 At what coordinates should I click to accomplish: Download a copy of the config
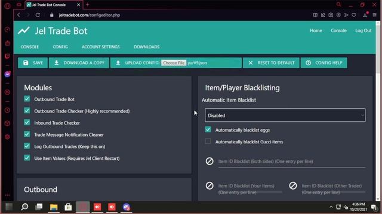pos(79,63)
